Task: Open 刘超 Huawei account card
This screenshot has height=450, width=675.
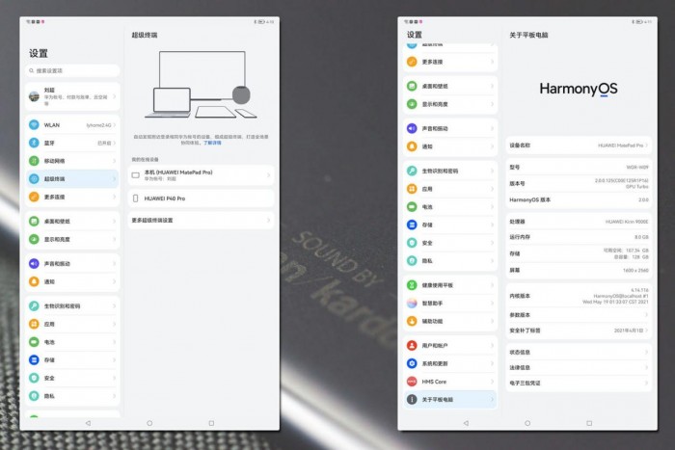Action: pos(72,96)
